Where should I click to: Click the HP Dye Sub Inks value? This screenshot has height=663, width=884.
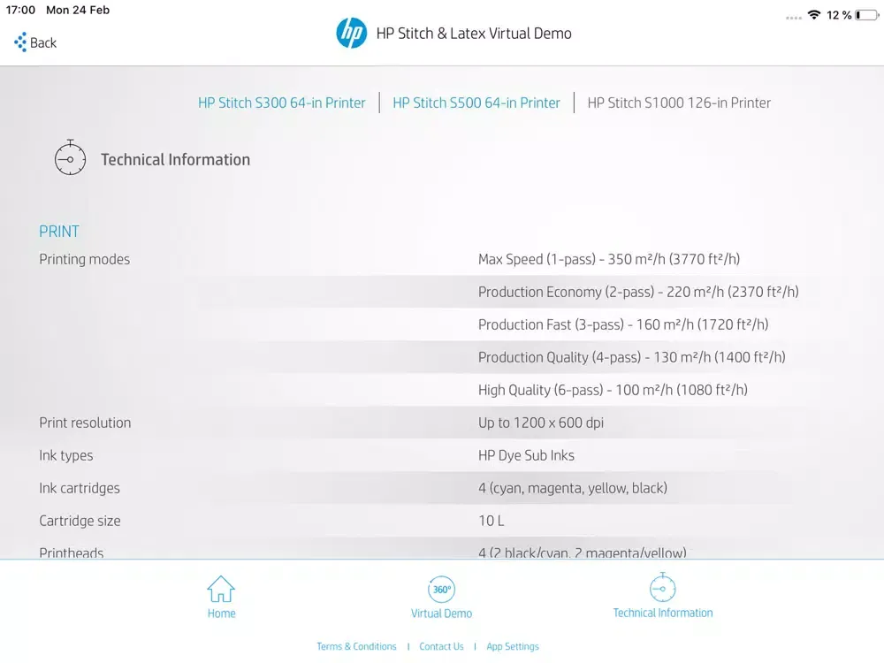[526, 455]
